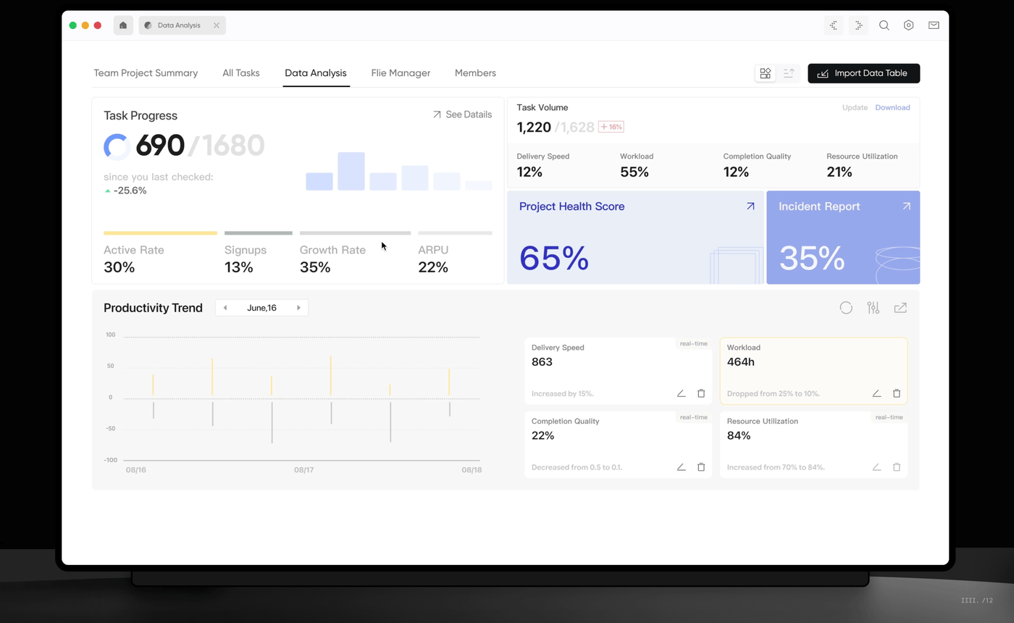Image resolution: width=1014 pixels, height=623 pixels.
Task: Switch to All Tasks tab
Action: tap(241, 73)
